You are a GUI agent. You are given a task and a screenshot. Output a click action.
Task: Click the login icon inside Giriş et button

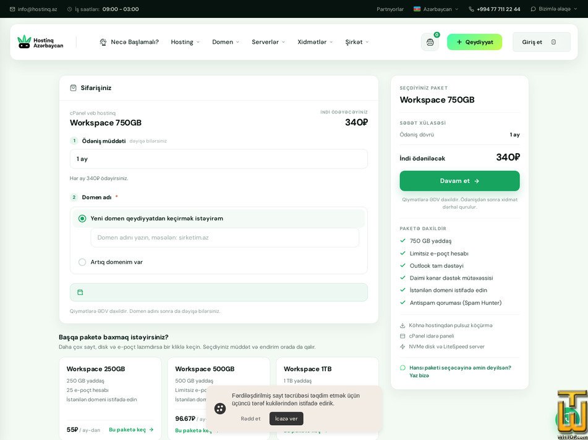click(x=553, y=42)
